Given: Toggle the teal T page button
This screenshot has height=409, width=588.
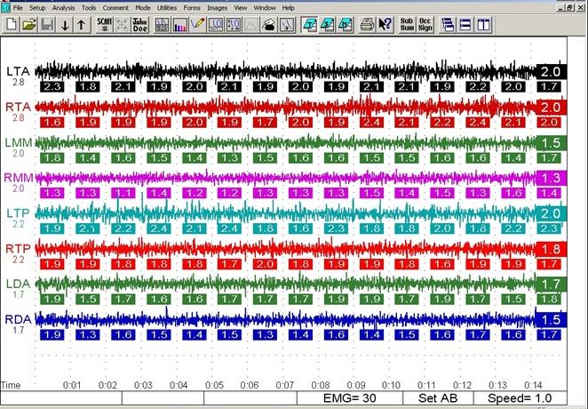Looking at the screenshot, I should tap(309, 25).
